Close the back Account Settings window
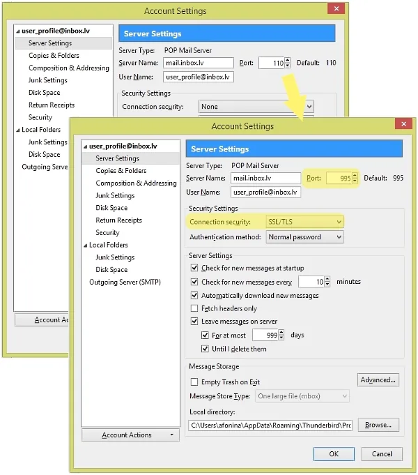The image size is (418, 475). click(x=336, y=8)
